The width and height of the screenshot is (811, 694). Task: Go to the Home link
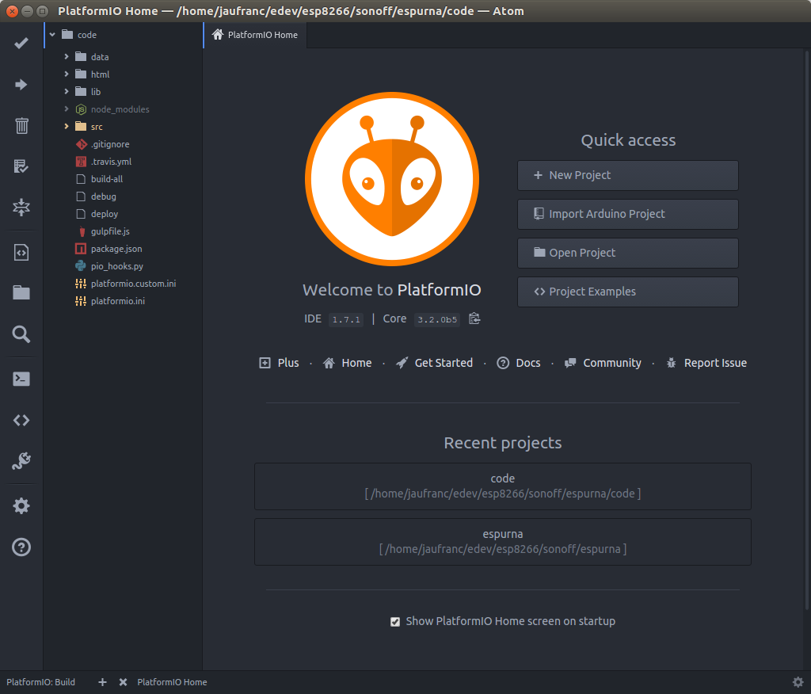tap(347, 363)
